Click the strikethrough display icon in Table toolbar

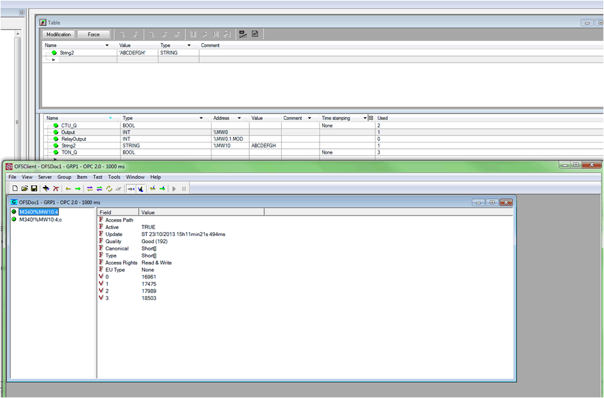coord(243,35)
